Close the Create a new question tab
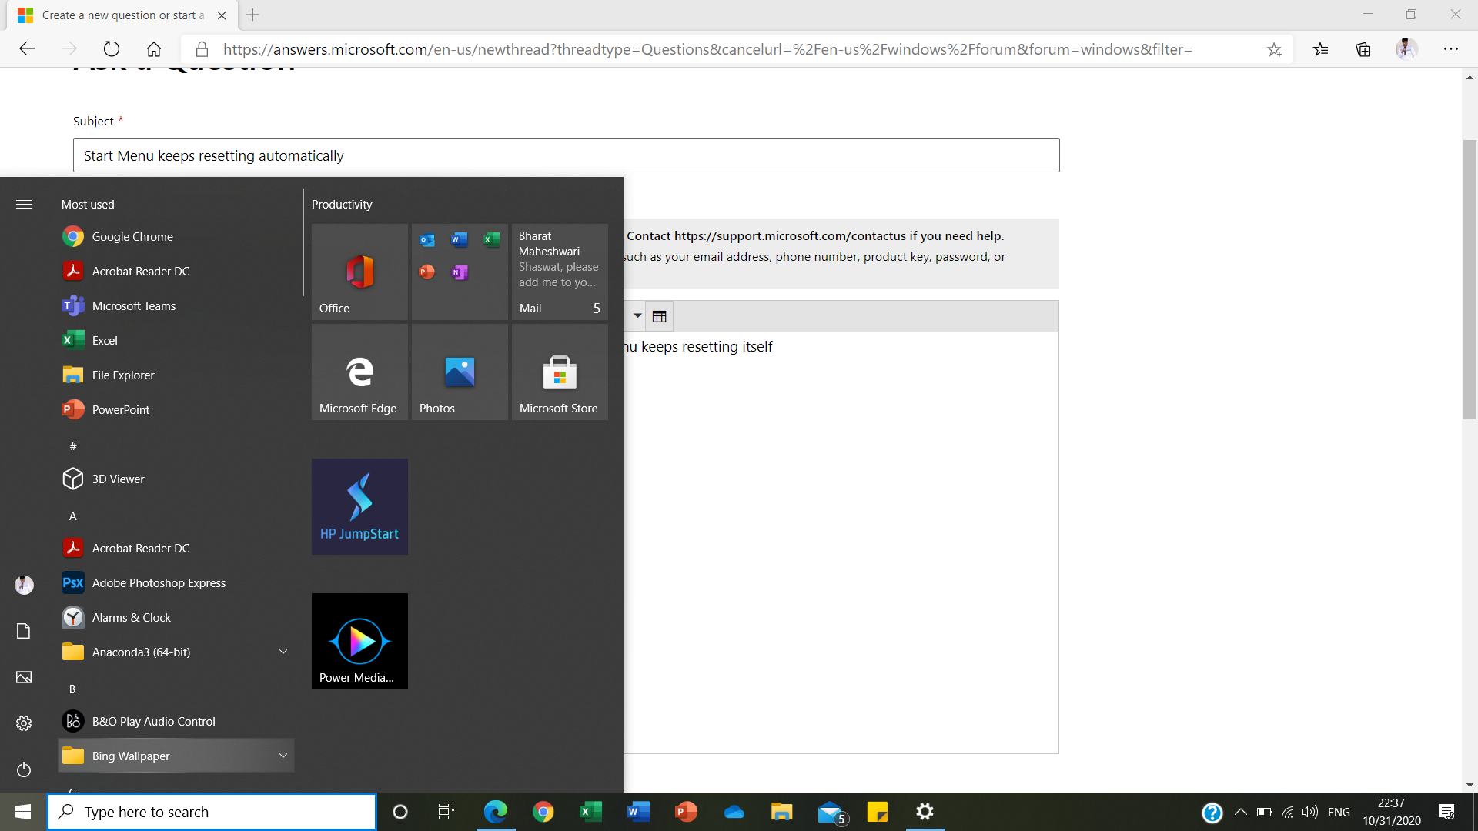 [222, 15]
